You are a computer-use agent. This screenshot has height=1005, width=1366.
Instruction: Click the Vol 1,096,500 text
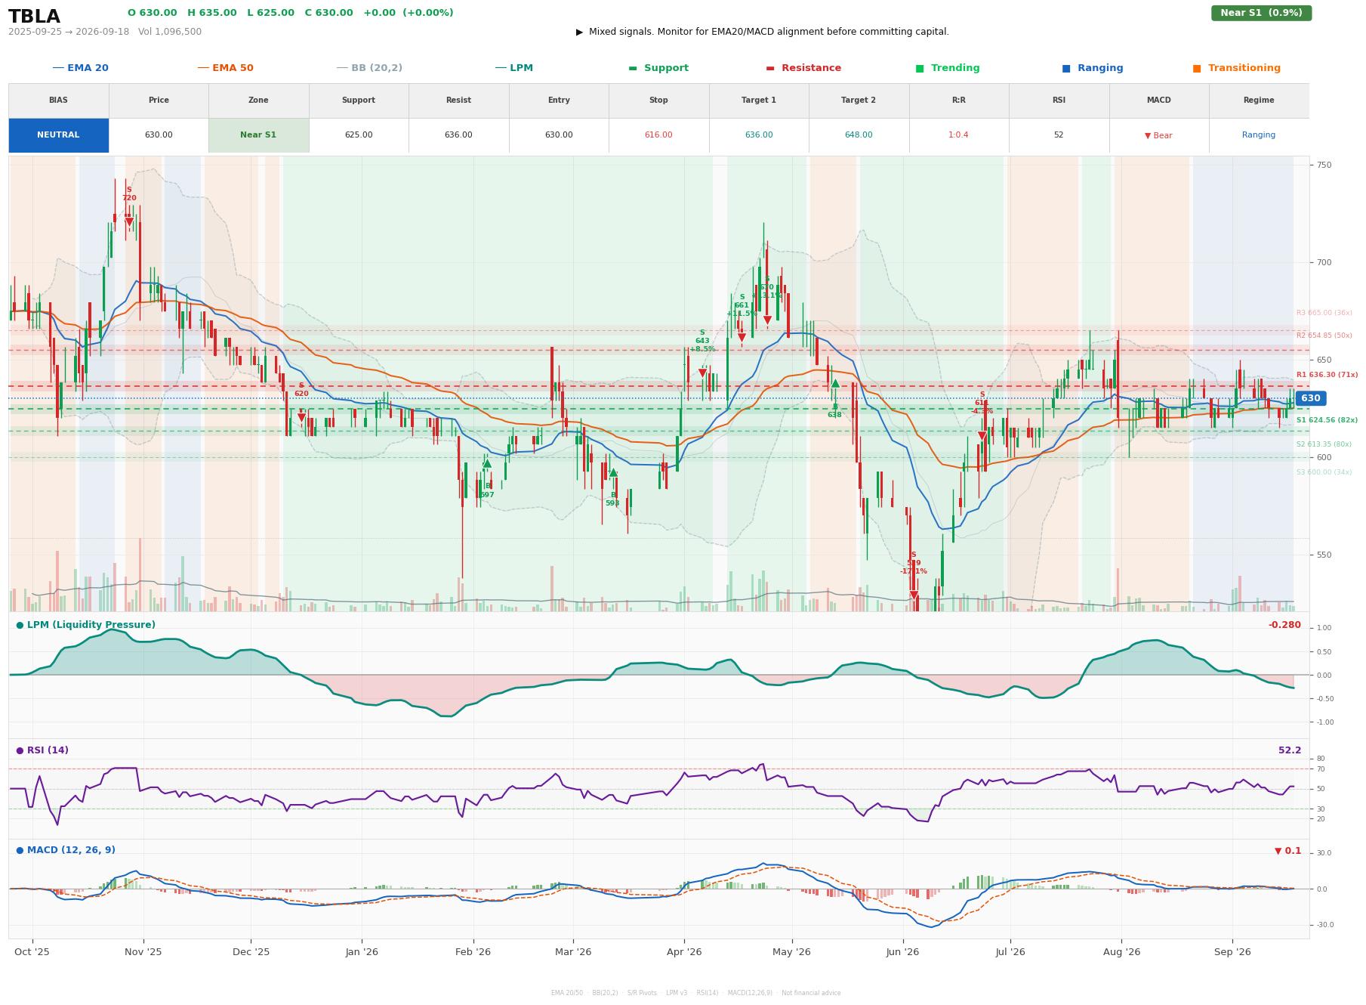170,32
